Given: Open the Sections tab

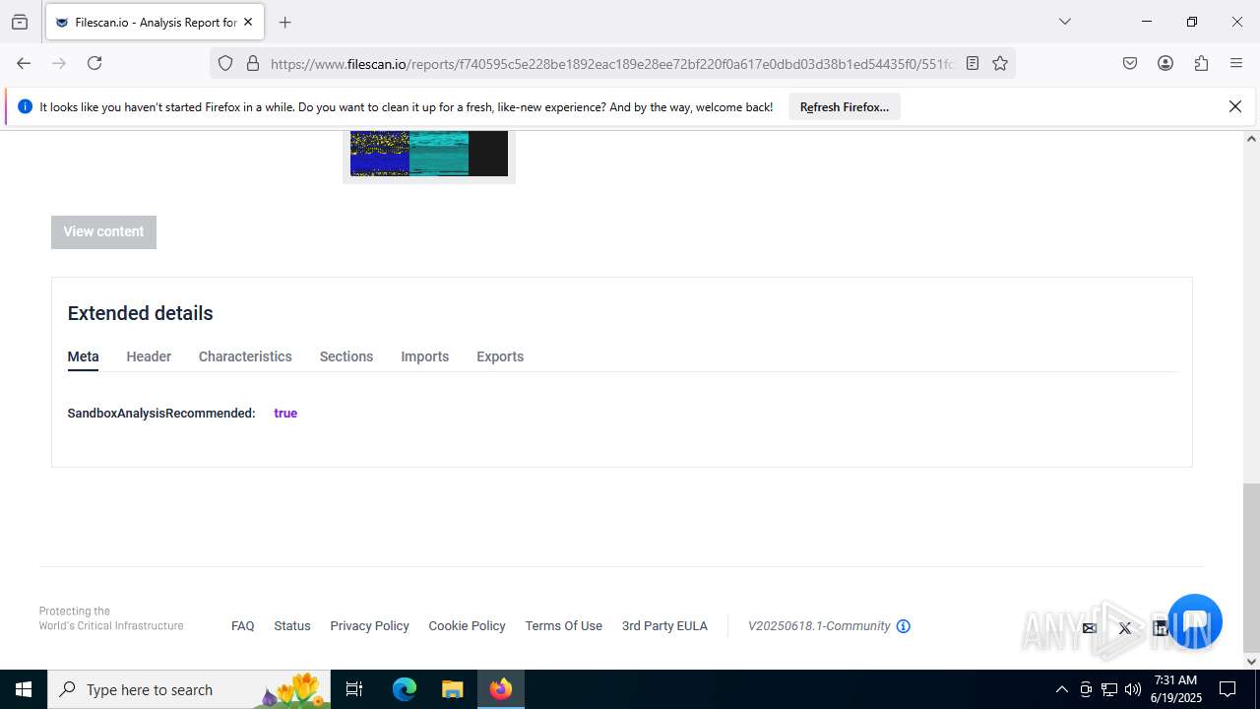Looking at the screenshot, I should [x=346, y=356].
